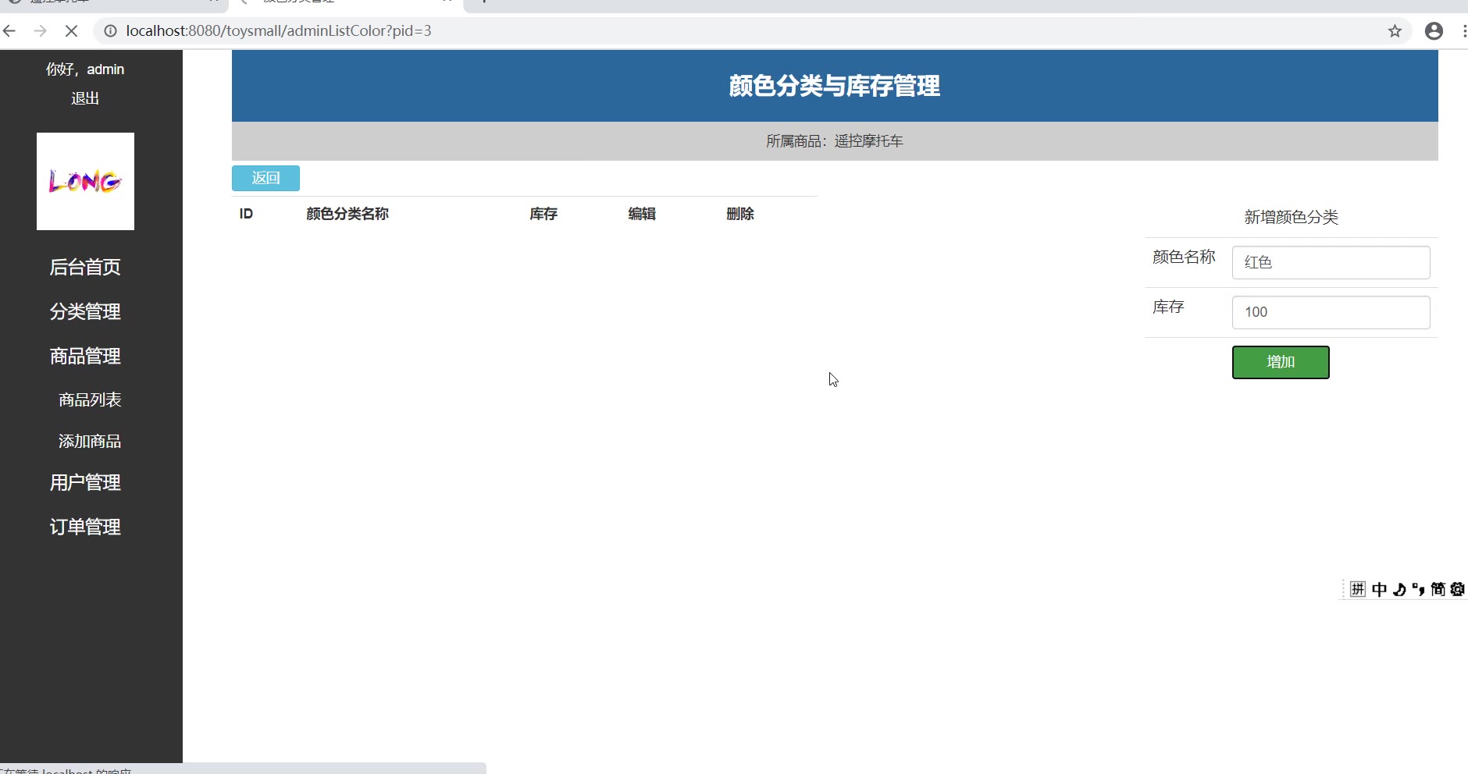Click the LONG logo image
This screenshot has width=1468, height=774.
click(85, 181)
